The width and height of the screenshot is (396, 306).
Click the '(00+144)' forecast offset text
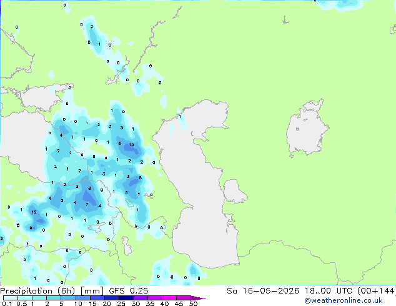[x=377, y=291]
